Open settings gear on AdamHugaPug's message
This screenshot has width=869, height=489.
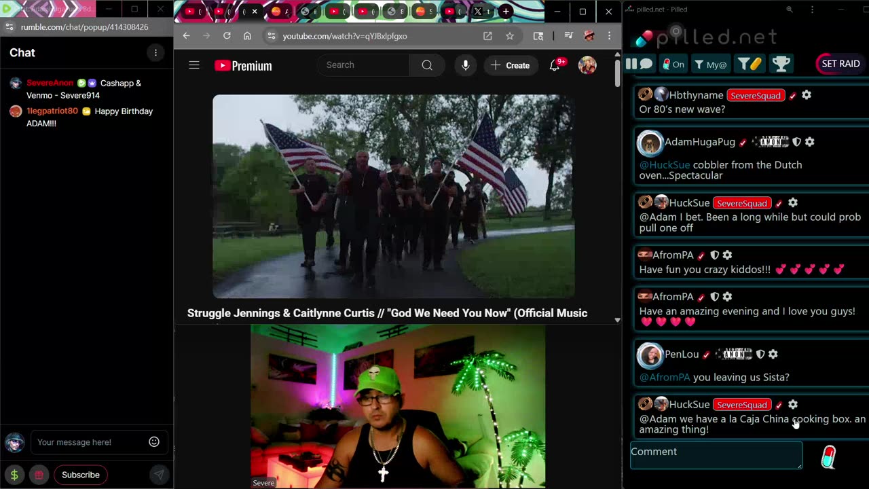pyautogui.click(x=809, y=142)
